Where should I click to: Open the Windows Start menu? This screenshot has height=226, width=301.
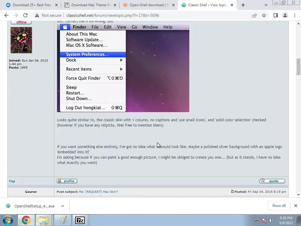click(x=8, y=220)
